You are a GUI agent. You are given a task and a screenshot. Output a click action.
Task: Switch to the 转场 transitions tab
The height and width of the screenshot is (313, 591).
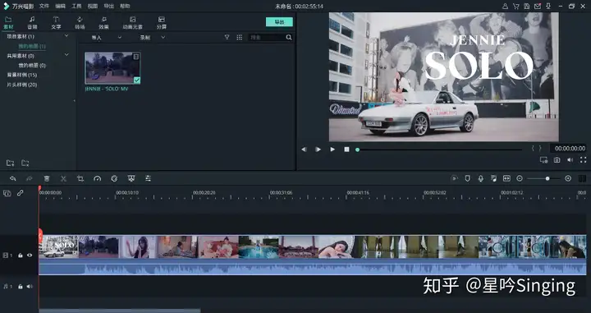[x=80, y=23]
